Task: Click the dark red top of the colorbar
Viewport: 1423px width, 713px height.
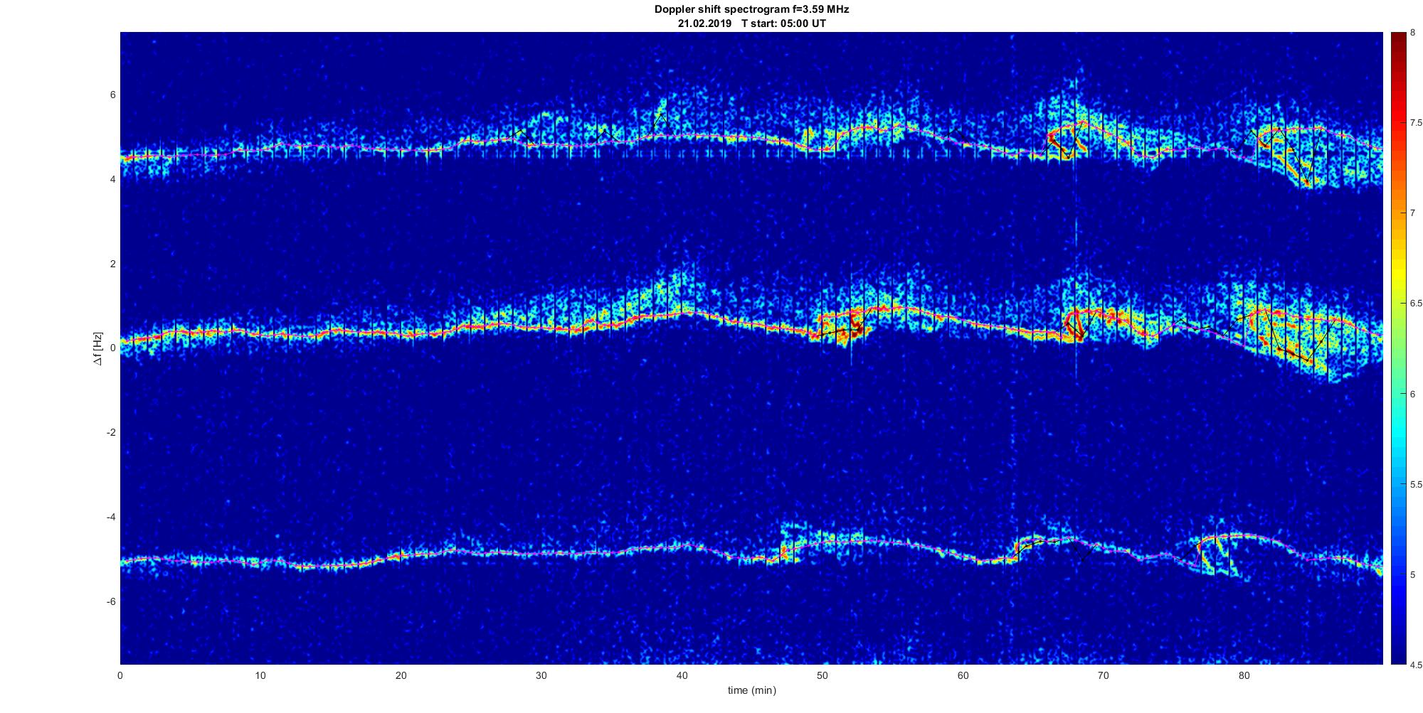Action: pos(1399,39)
